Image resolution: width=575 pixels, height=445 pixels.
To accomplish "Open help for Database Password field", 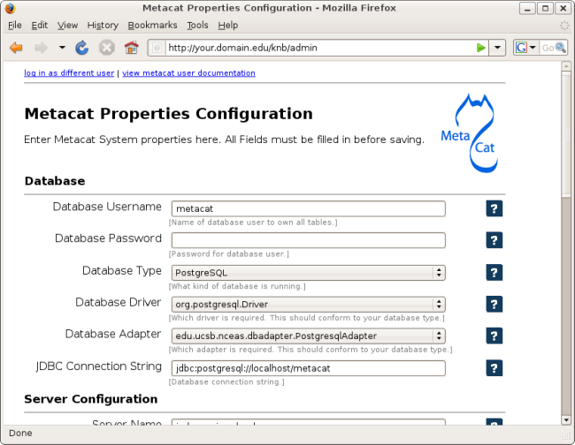I will (494, 240).
